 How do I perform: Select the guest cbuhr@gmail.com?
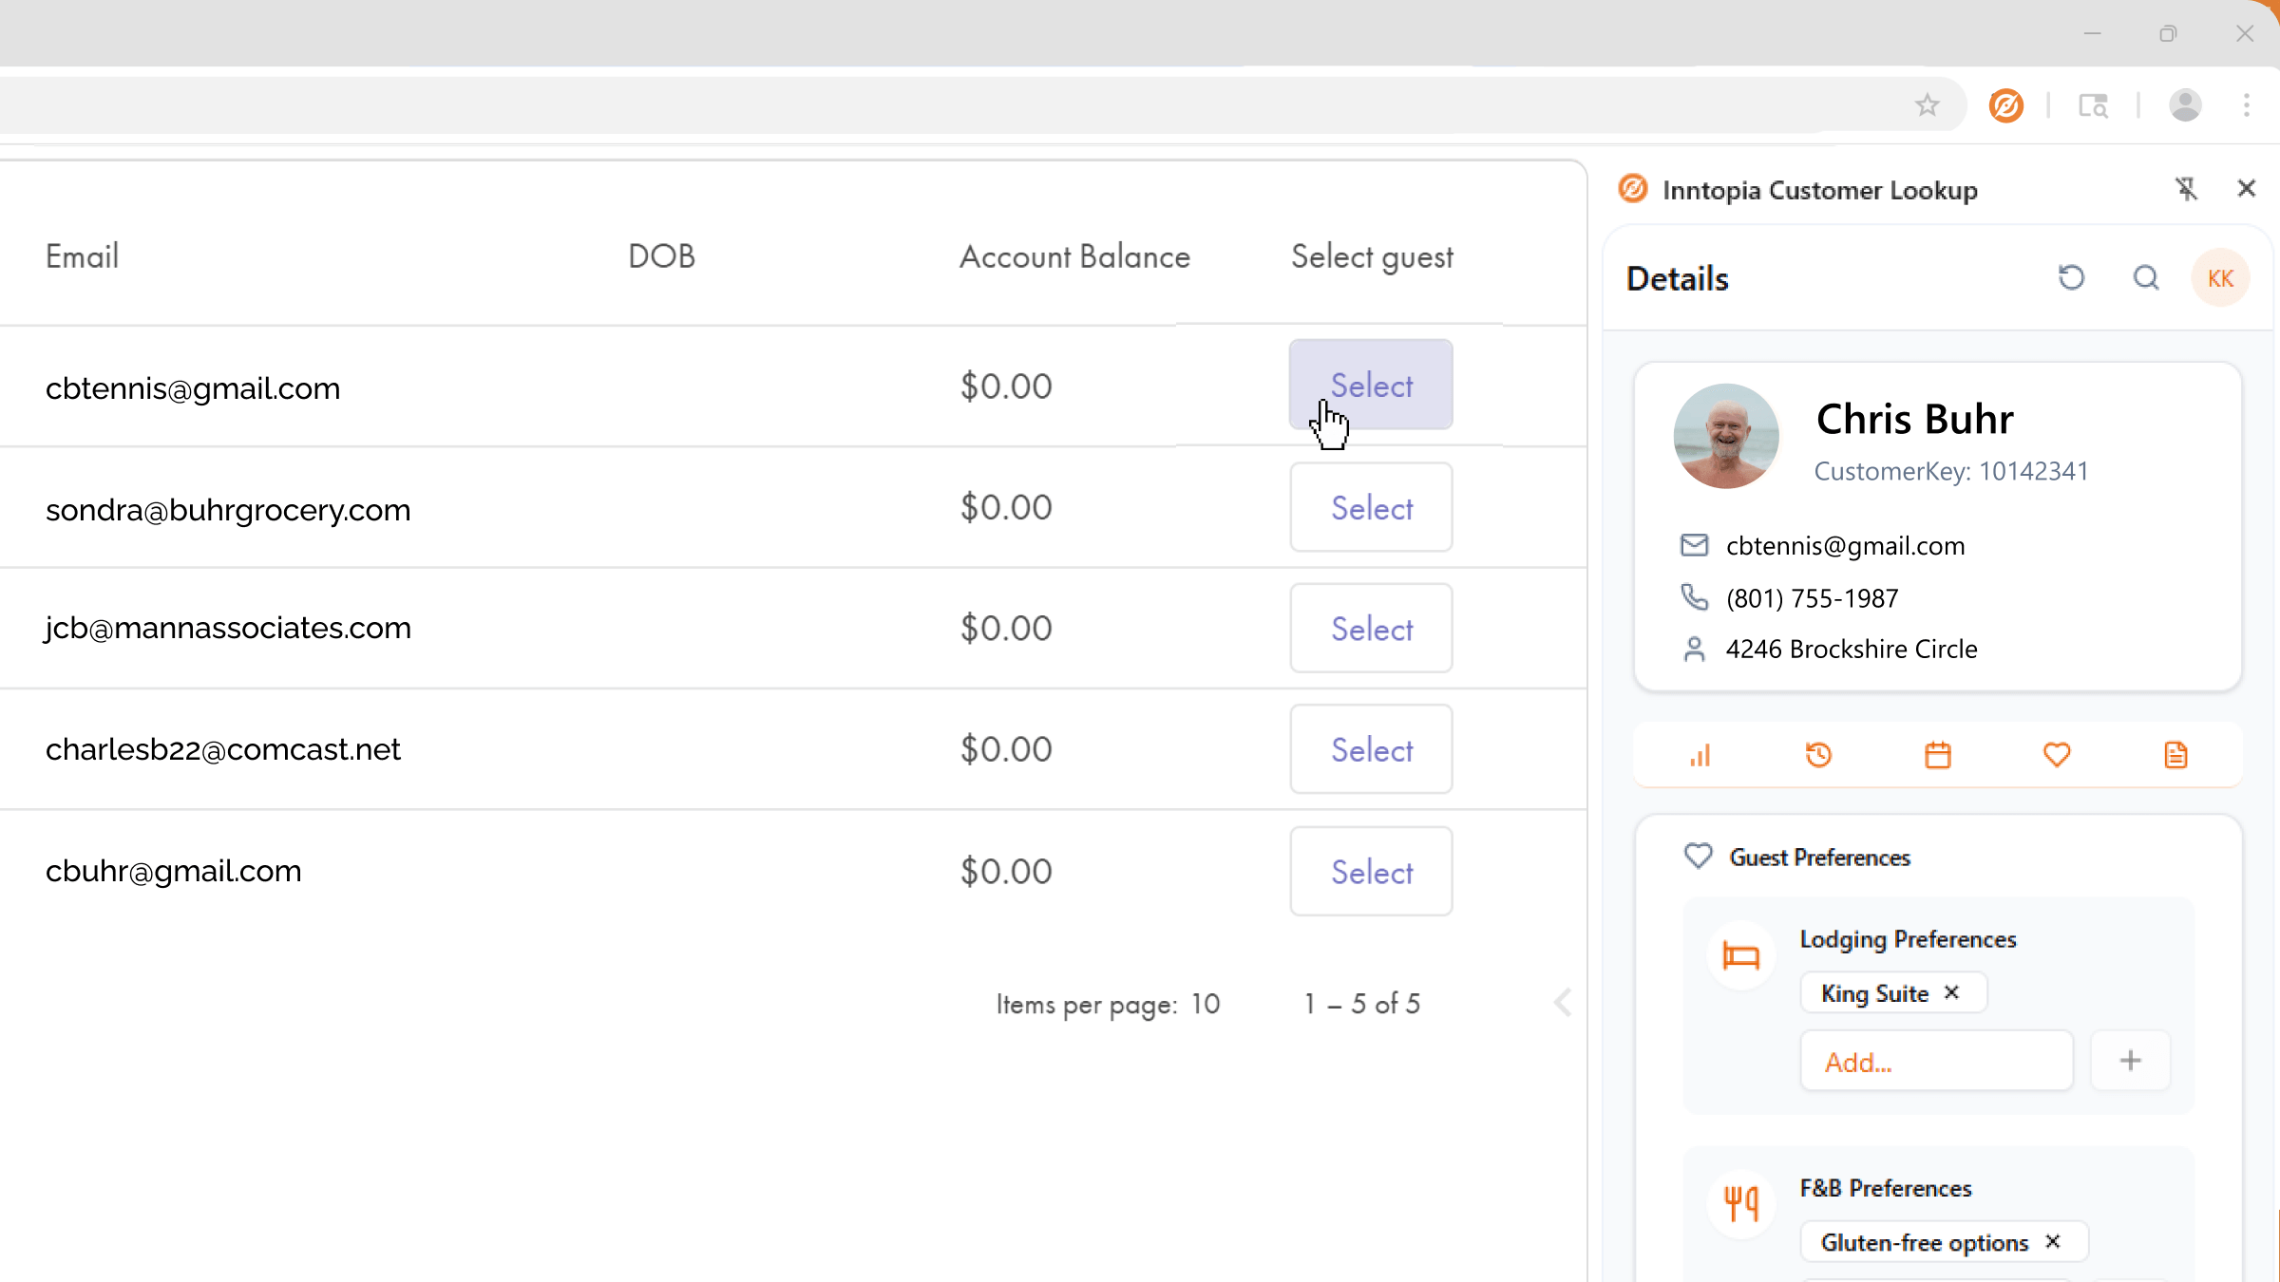click(1371, 871)
